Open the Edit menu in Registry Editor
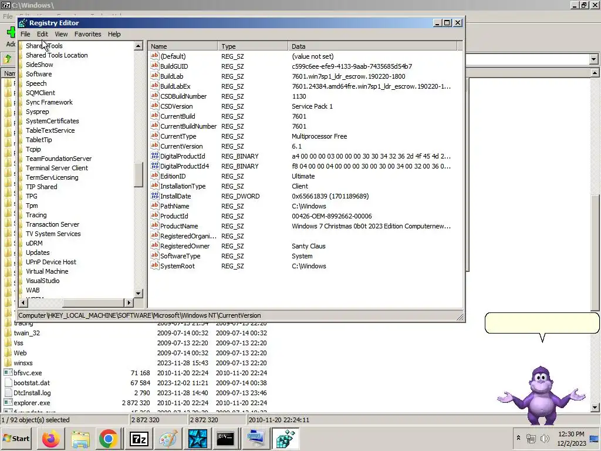The width and height of the screenshot is (601, 451). (42, 34)
